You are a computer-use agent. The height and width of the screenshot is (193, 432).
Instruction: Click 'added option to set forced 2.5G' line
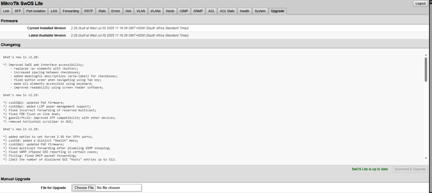click(48, 137)
